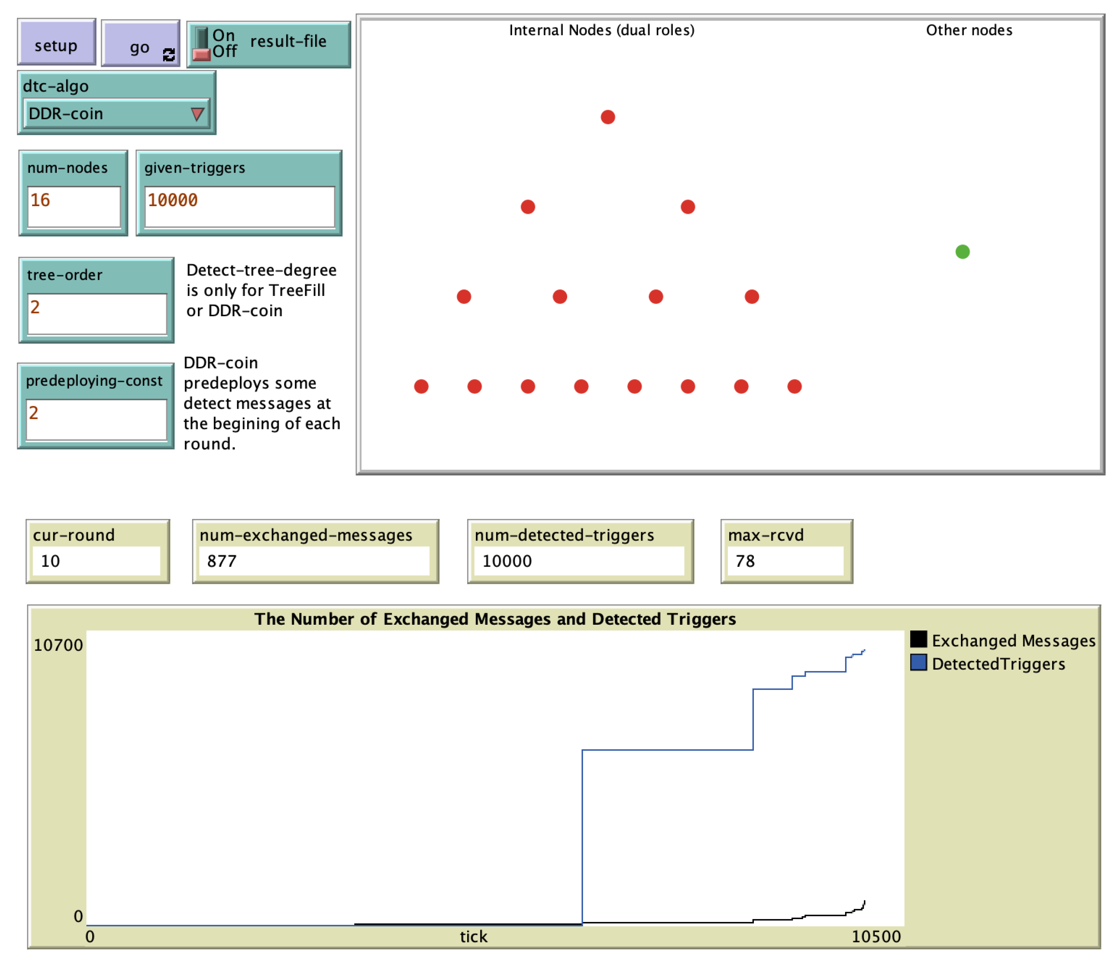Click the green node under Other nodes
1120x968 pixels.
point(962,251)
